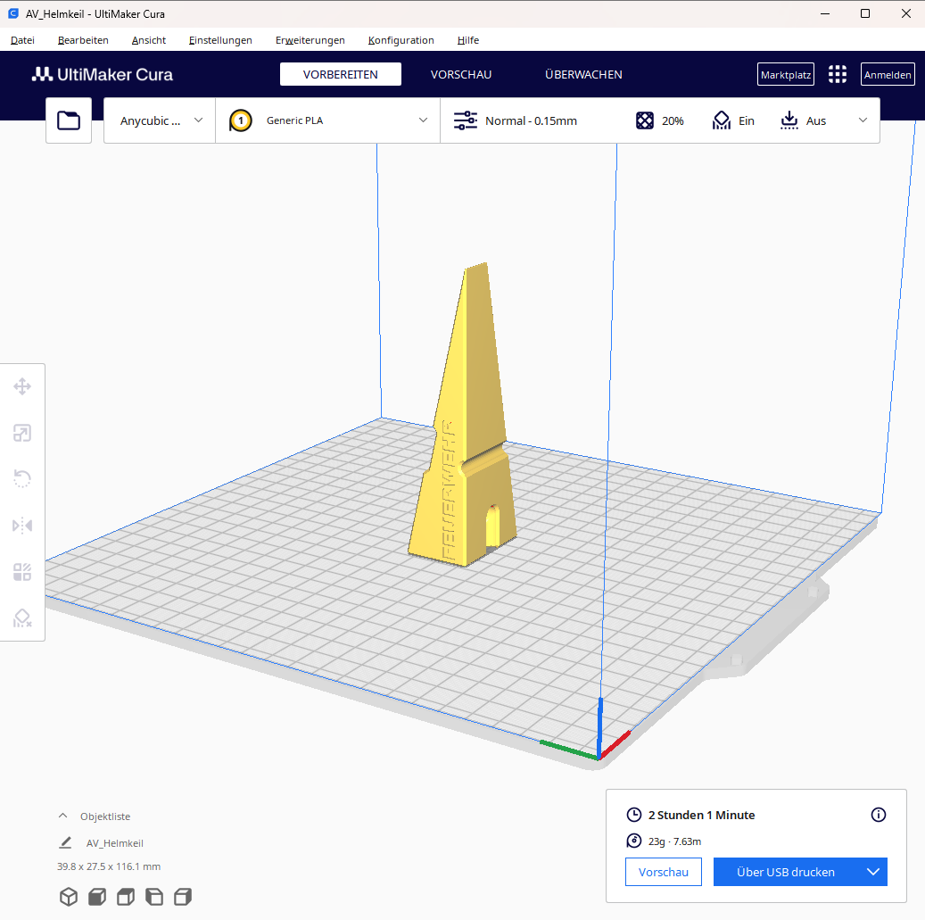Toggle support setting showing Ein
925x920 pixels.
pyautogui.click(x=733, y=121)
